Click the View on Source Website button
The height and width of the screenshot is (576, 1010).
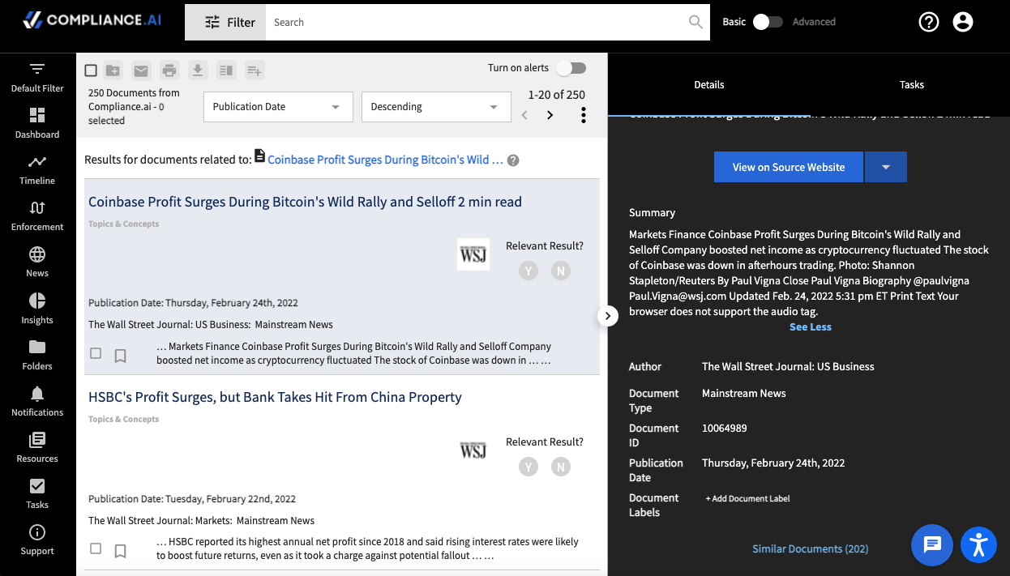[x=788, y=167]
